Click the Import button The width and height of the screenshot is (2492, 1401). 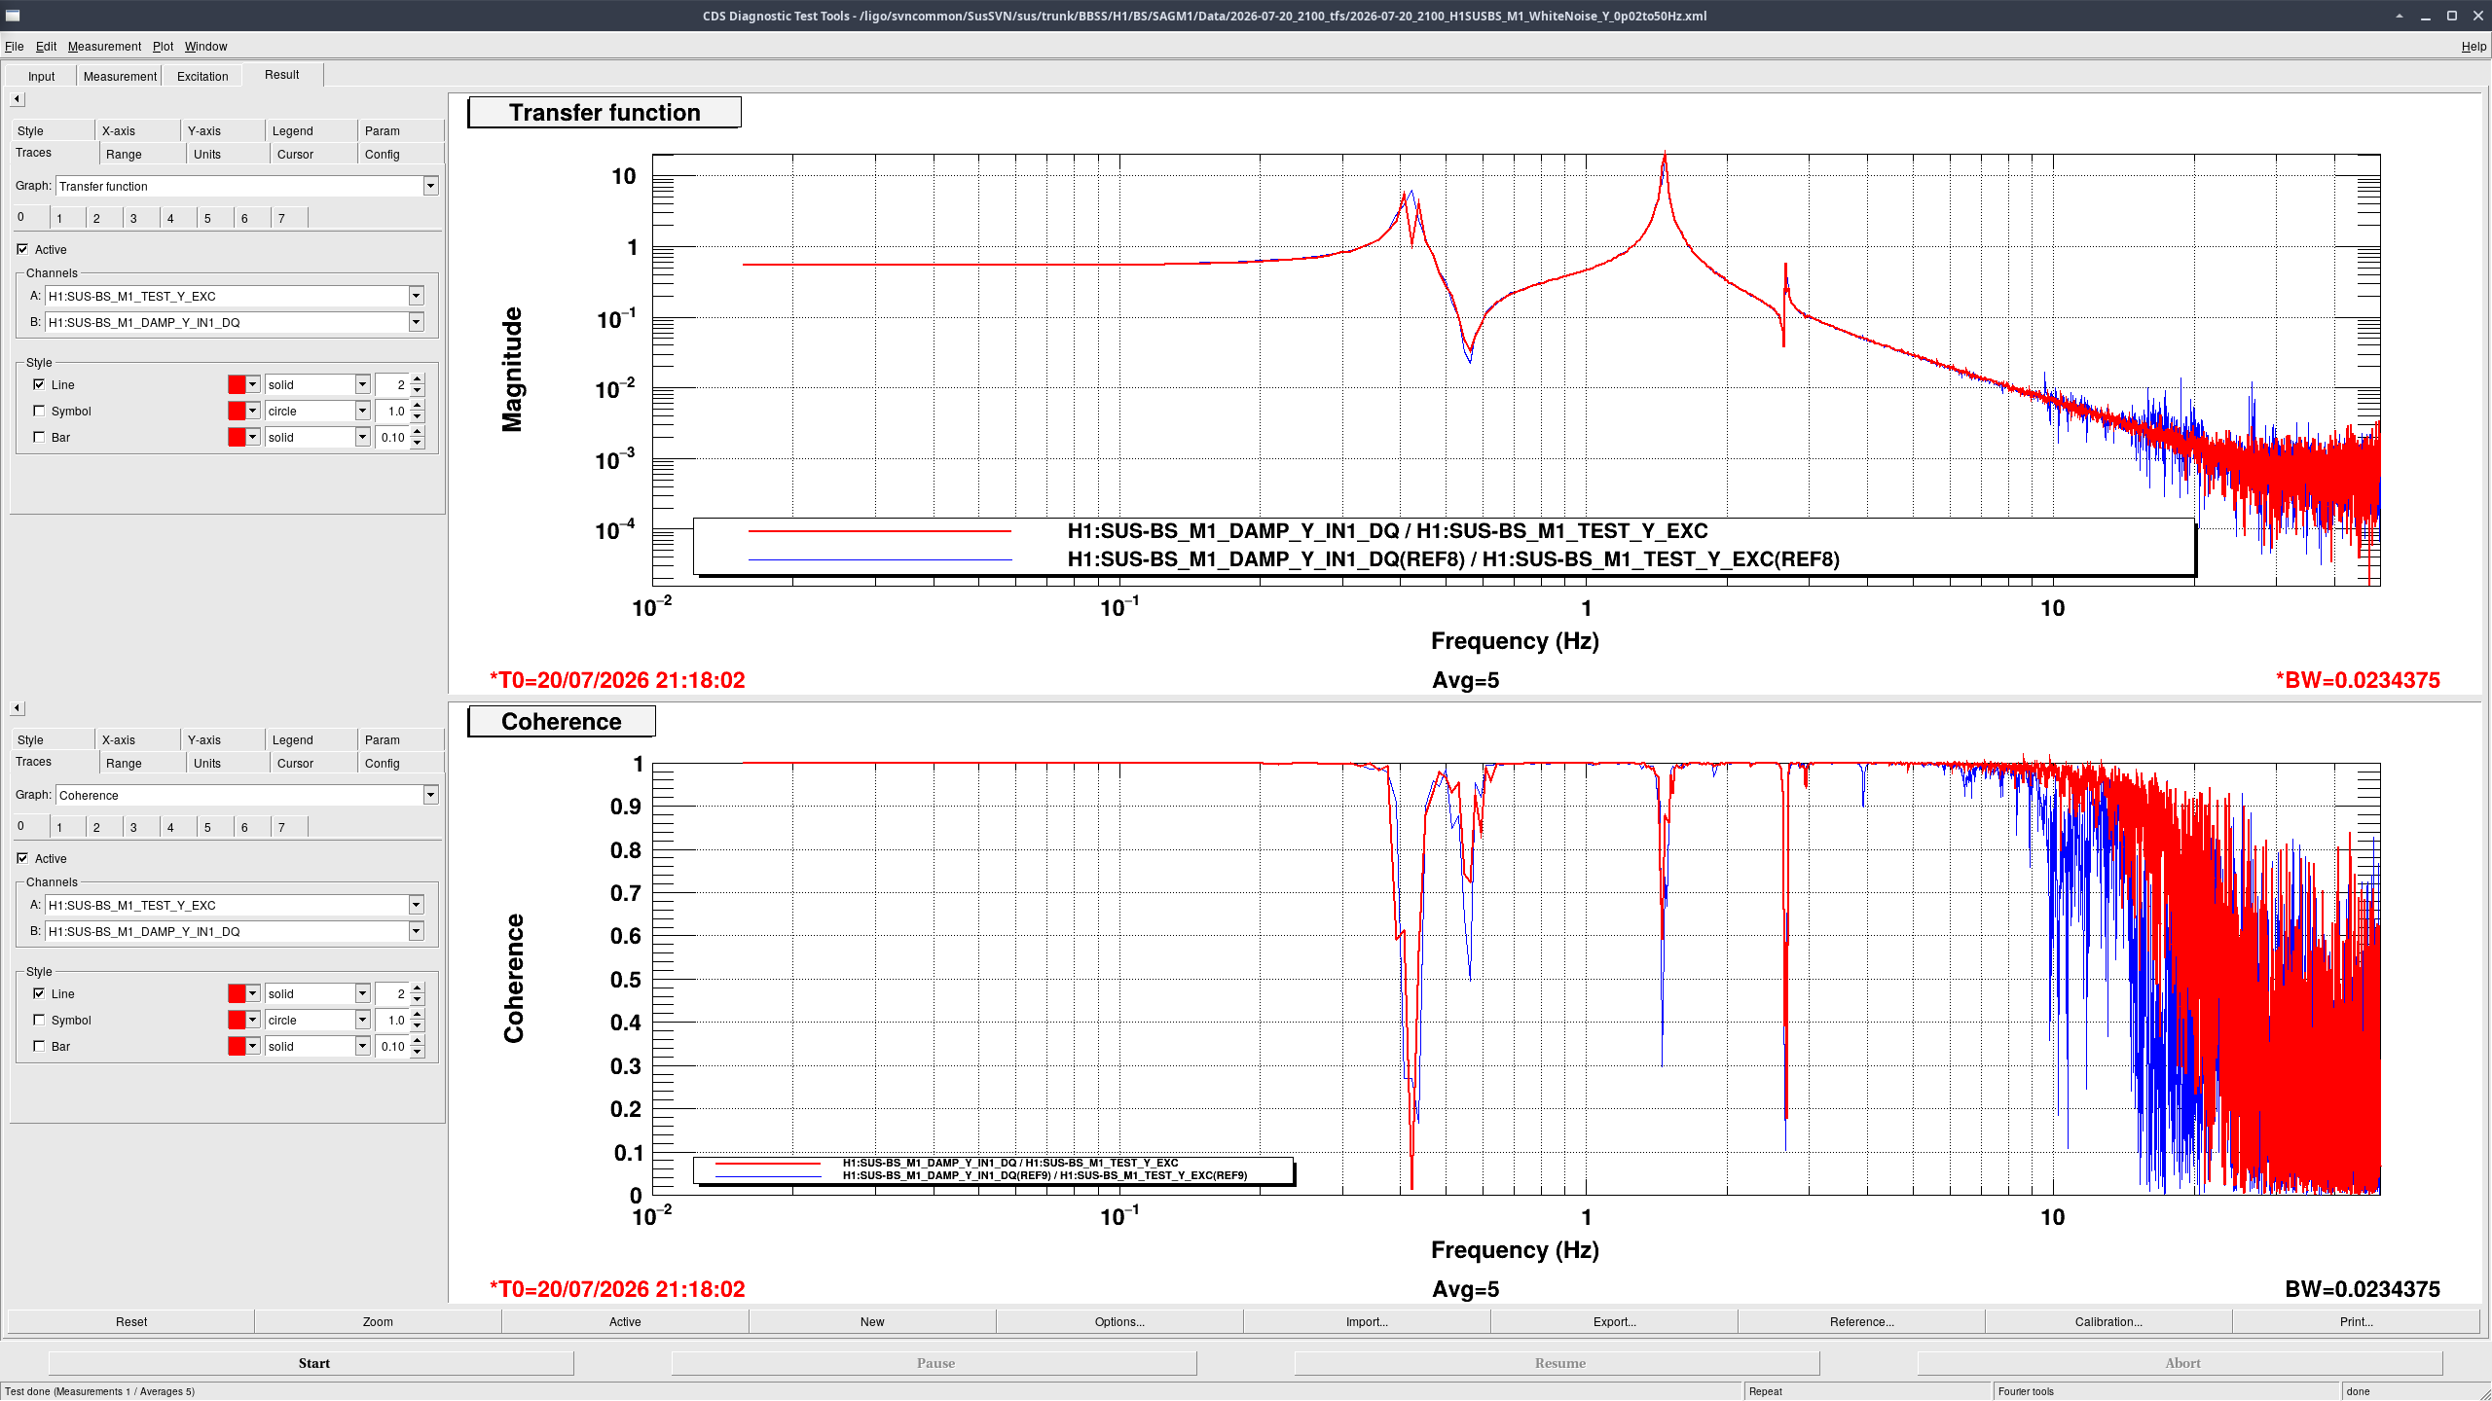pyautogui.click(x=1367, y=1321)
